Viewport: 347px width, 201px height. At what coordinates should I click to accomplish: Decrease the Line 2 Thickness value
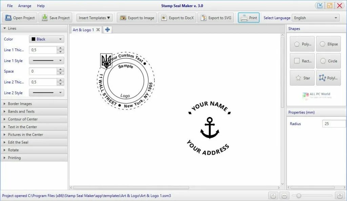(60, 84)
